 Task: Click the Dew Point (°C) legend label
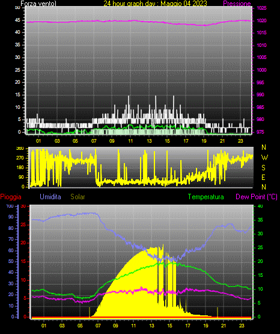[x=257, y=197]
